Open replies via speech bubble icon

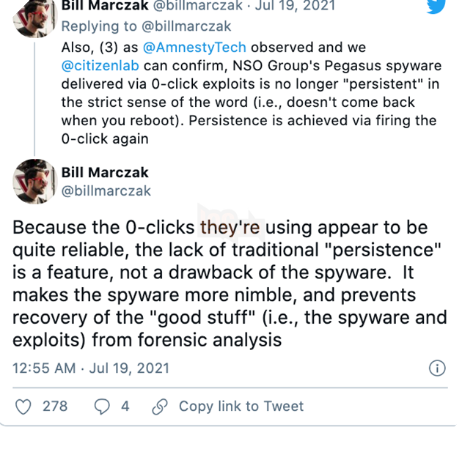coord(103,406)
